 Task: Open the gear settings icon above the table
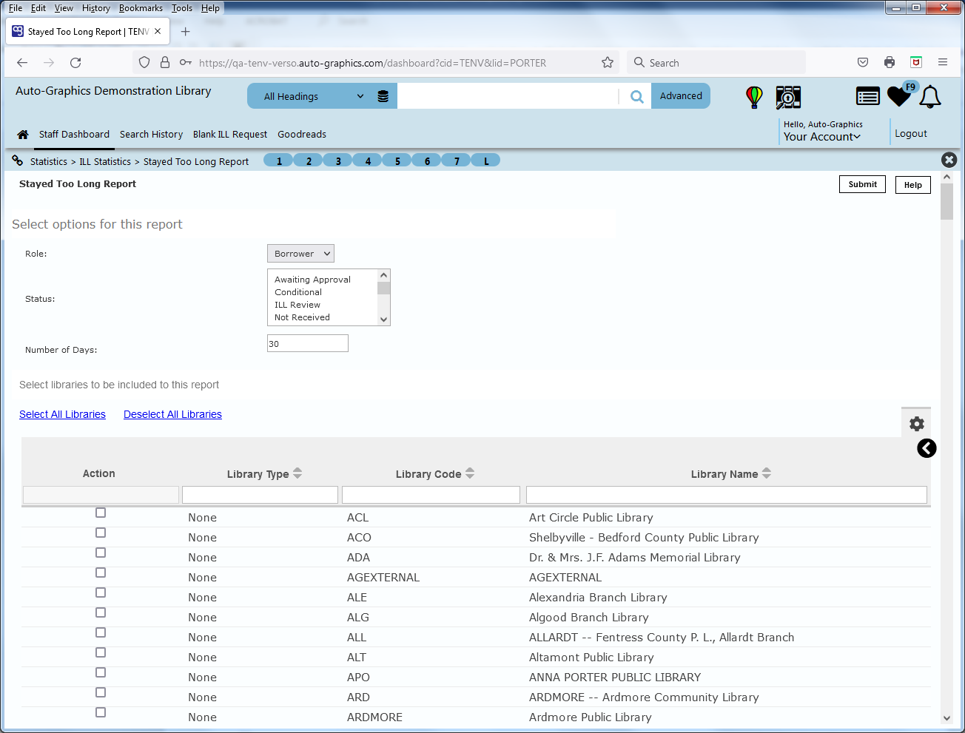click(917, 424)
